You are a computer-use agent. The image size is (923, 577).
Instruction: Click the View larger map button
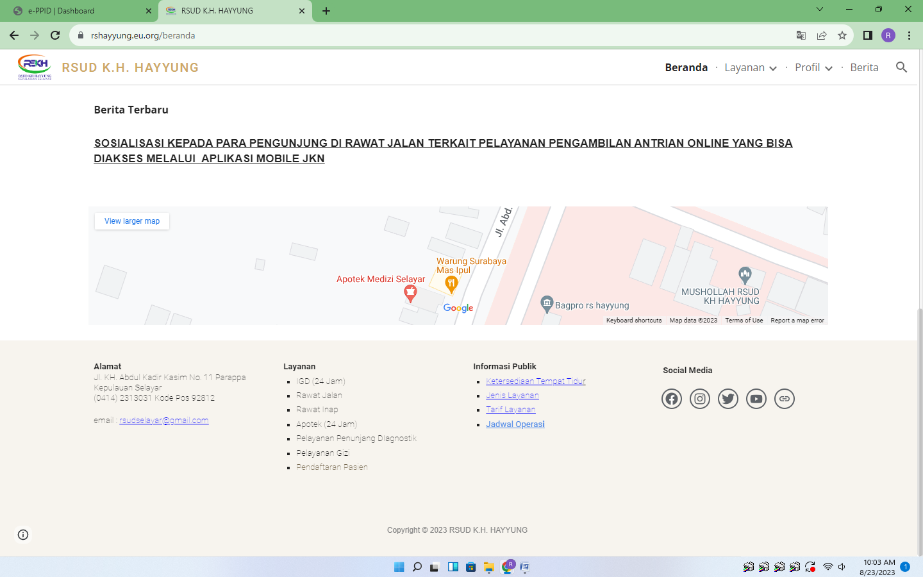(x=132, y=221)
